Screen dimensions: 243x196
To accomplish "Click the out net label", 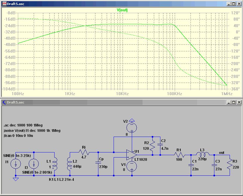I will point(222,152).
